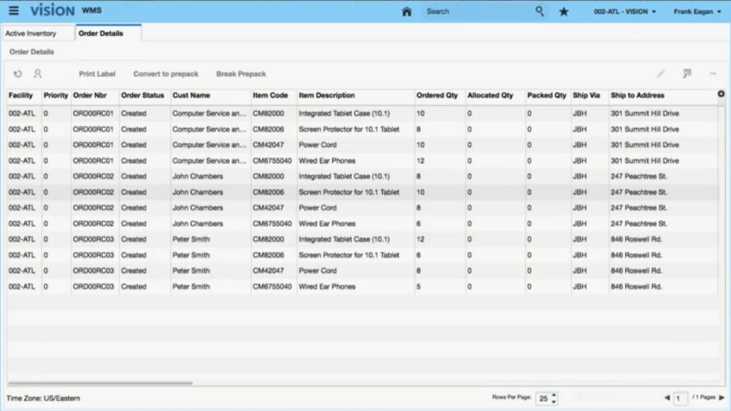Click the page number input field

(x=680, y=398)
